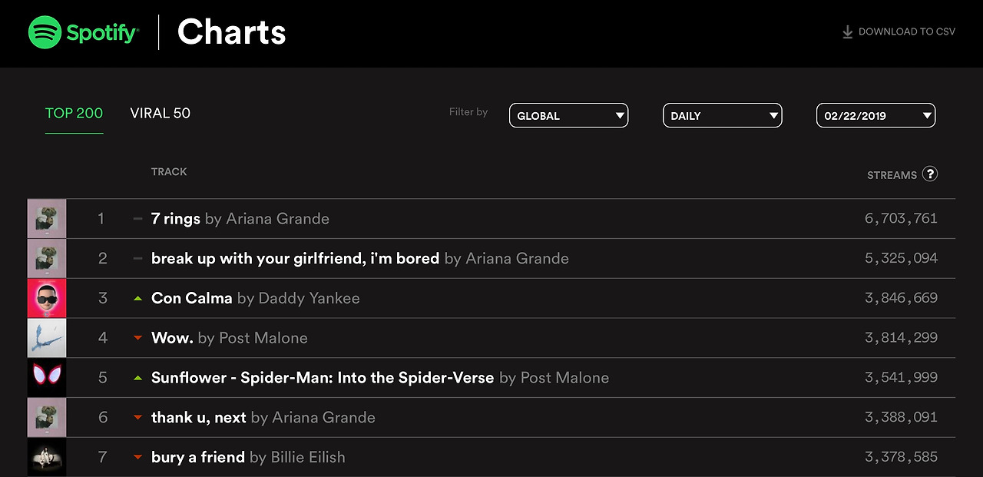Open the 7 rings track link
Image resolution: width=983 pixels, height=477 pixels.
[176, 219]
